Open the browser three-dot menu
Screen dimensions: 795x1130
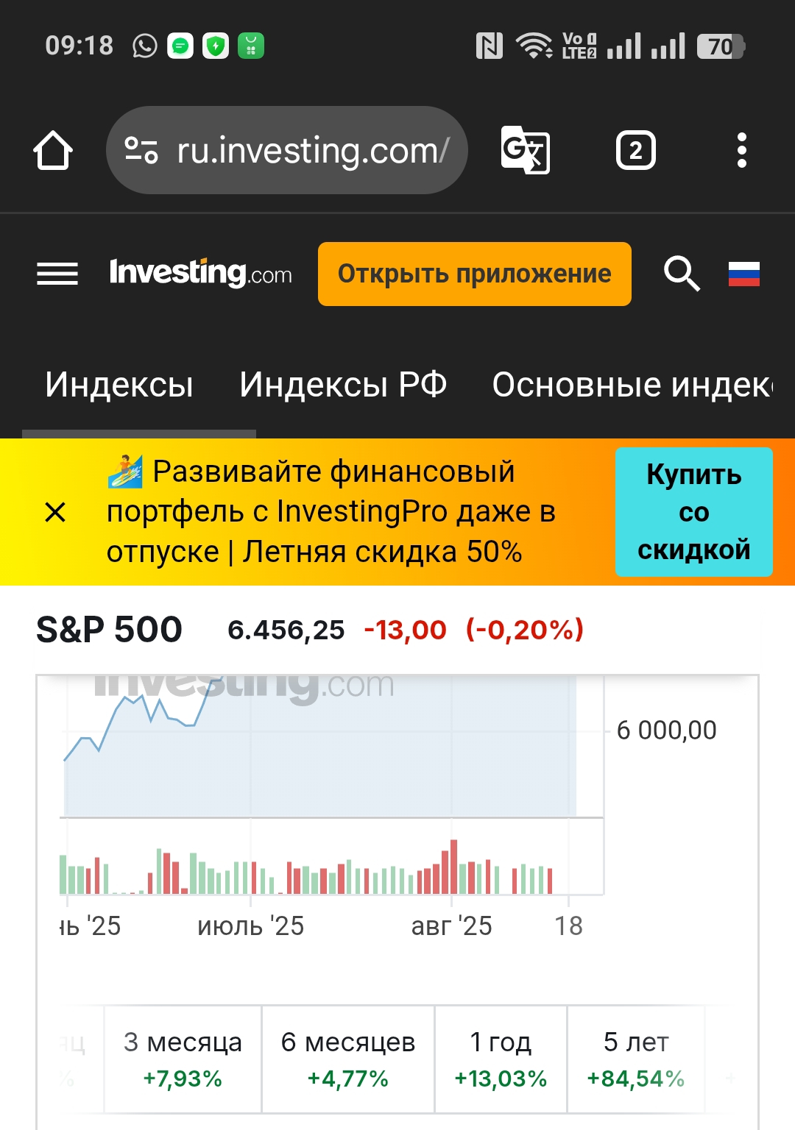pyautogui.click(x=741, y=151)
